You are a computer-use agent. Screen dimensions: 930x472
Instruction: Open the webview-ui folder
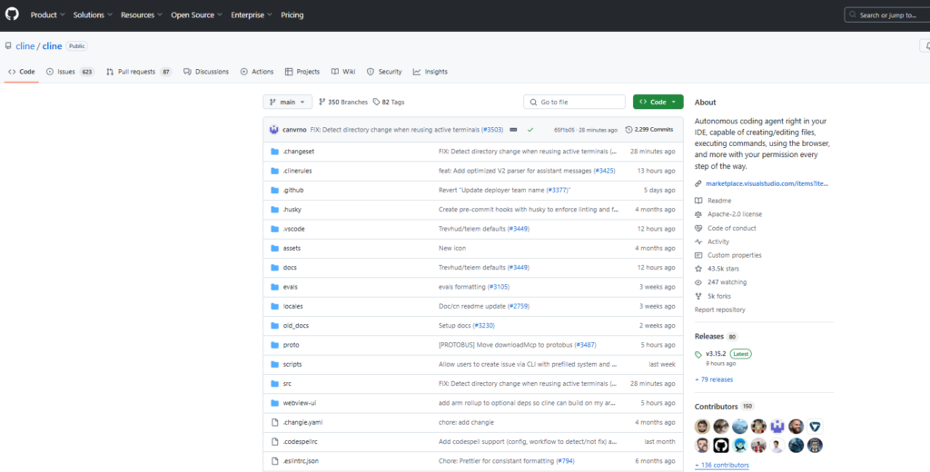299,403
